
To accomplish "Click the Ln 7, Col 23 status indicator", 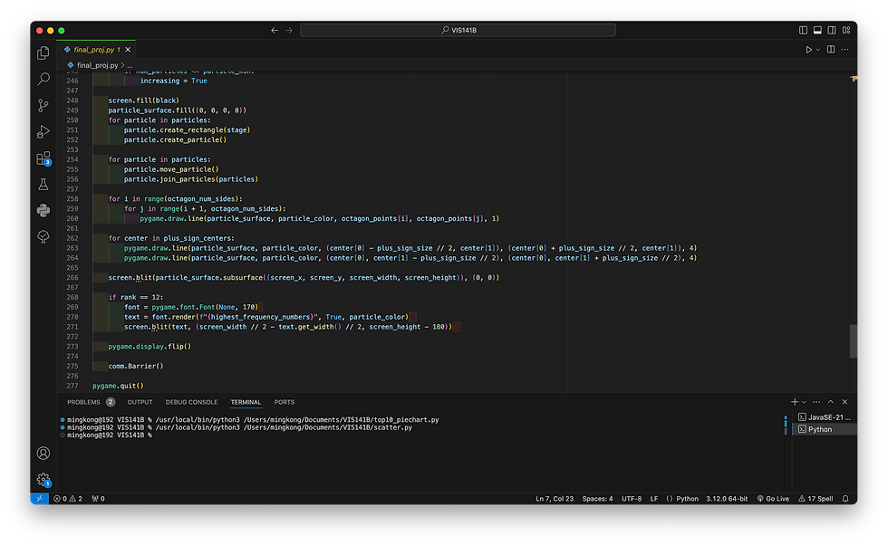I will coord(555,499).
